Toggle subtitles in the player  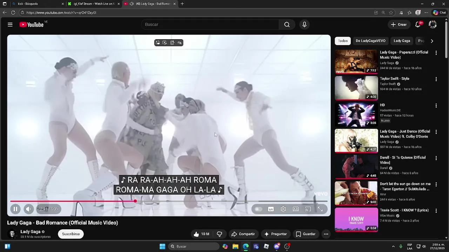[271, 209]
